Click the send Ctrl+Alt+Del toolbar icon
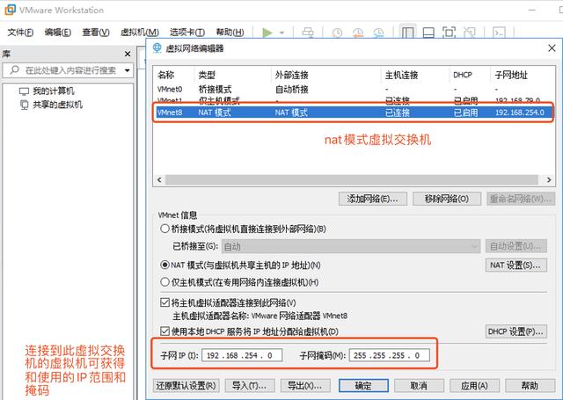 tap(308, 33)
